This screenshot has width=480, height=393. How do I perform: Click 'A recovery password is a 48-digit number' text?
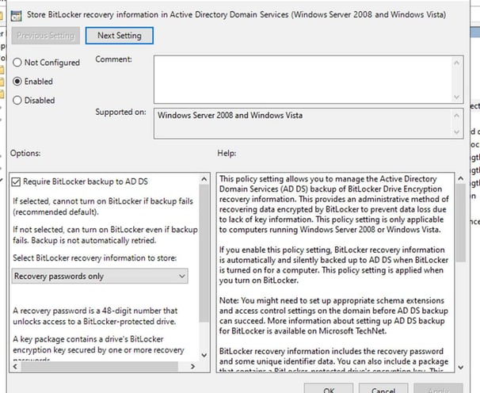click(95, 316)
